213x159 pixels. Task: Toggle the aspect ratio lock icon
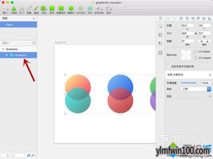[x=196, y=33]
